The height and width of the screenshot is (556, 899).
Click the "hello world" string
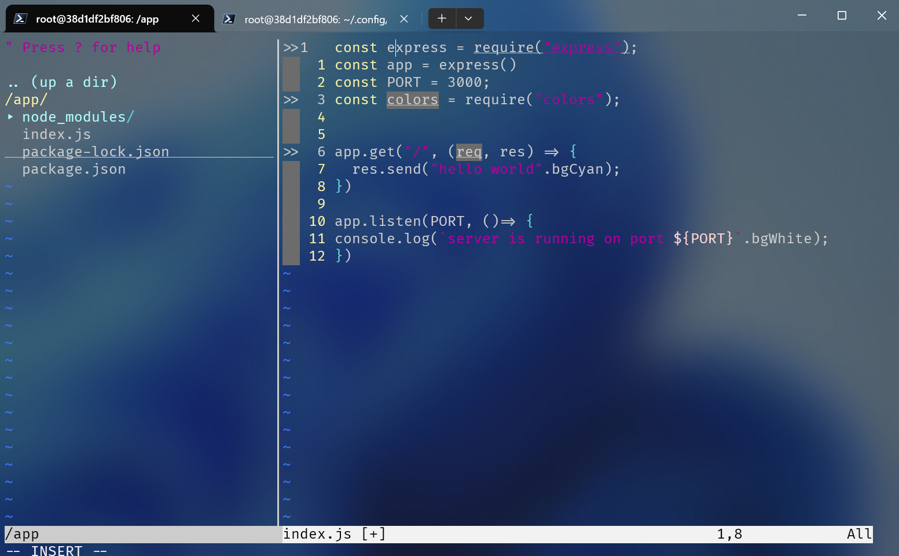[x=486, y=169]
